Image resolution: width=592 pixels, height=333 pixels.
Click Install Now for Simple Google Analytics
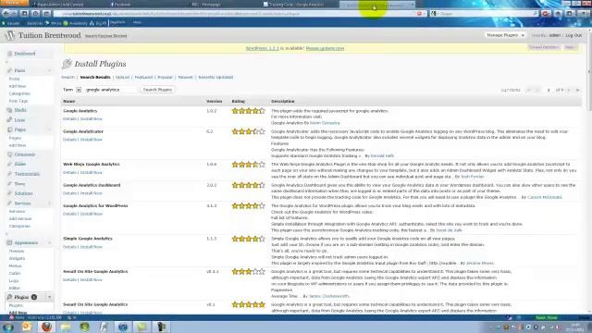coord(91,247)
